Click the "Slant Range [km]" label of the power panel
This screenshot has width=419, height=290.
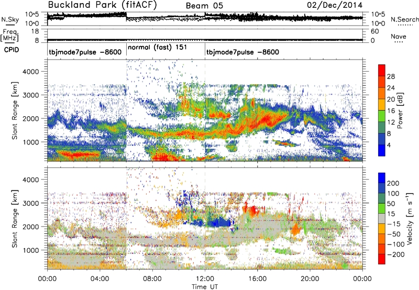pyautogui.click(x=15, y=111)
